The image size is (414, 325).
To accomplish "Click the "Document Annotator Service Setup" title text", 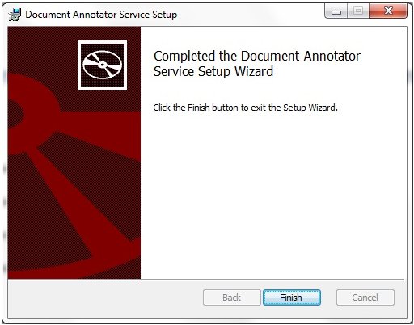I will point(101,15).
